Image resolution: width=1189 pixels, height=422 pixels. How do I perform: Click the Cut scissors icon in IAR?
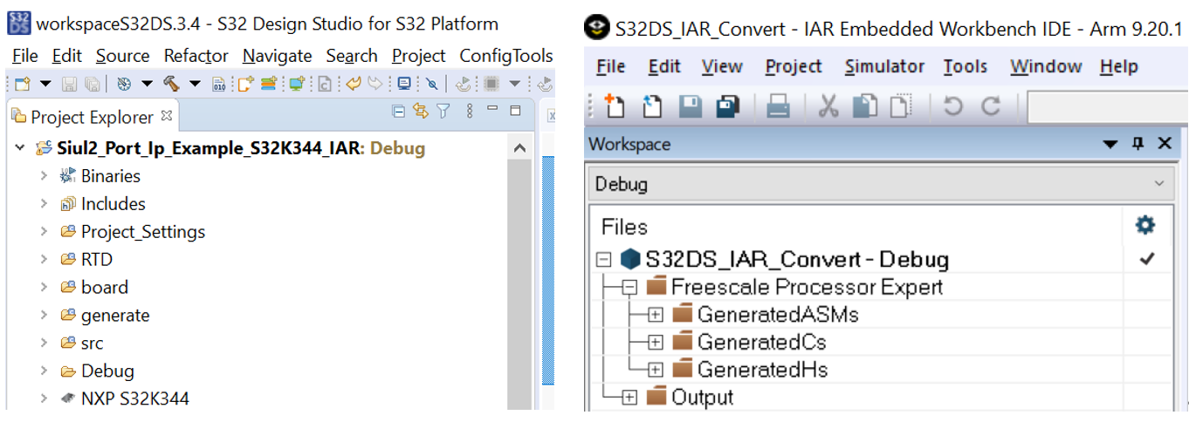(x=828, y=106)
